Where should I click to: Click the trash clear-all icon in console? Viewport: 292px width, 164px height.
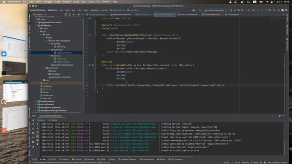tap(37, 144)
